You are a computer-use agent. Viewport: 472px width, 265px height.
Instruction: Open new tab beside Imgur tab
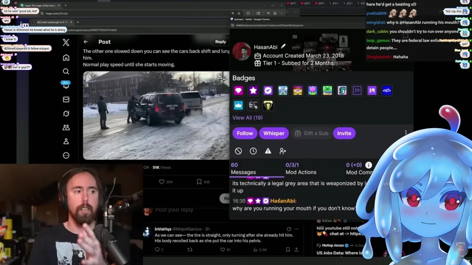(x=66, y=6)
